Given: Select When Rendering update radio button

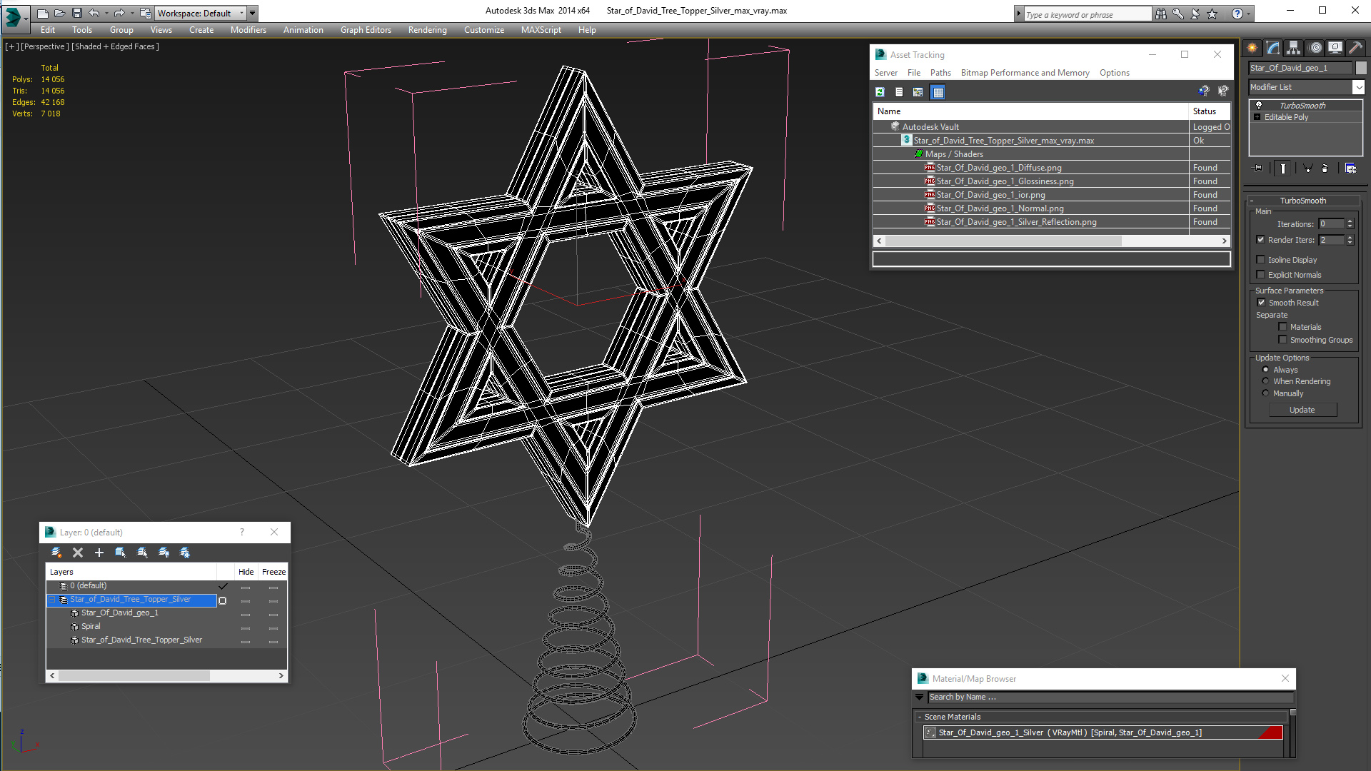Looking at the screenshot, I should [1265, 381].
